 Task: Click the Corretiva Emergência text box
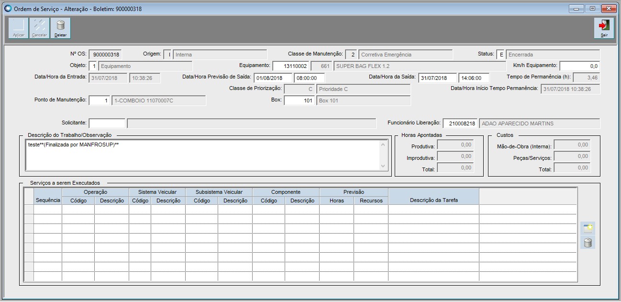(x=405, y=55)
